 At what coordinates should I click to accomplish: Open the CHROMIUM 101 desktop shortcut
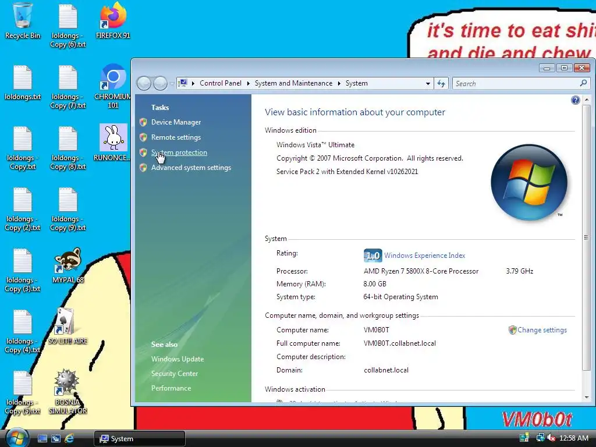113,87
